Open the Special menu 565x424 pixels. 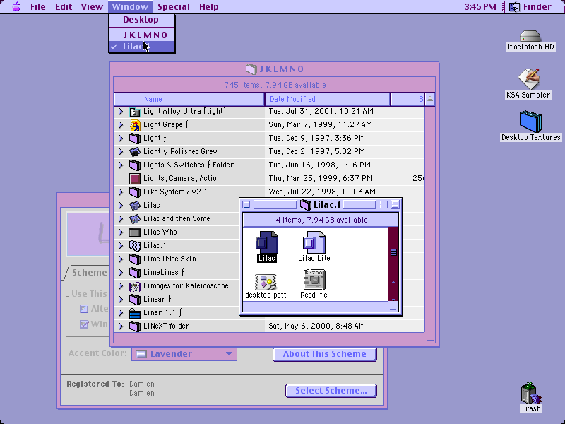pyautogui.click(x=174, y=6)
